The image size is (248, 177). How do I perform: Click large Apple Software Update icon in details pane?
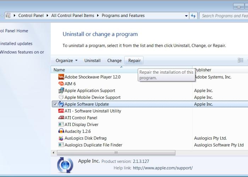(x=65, y=165)
